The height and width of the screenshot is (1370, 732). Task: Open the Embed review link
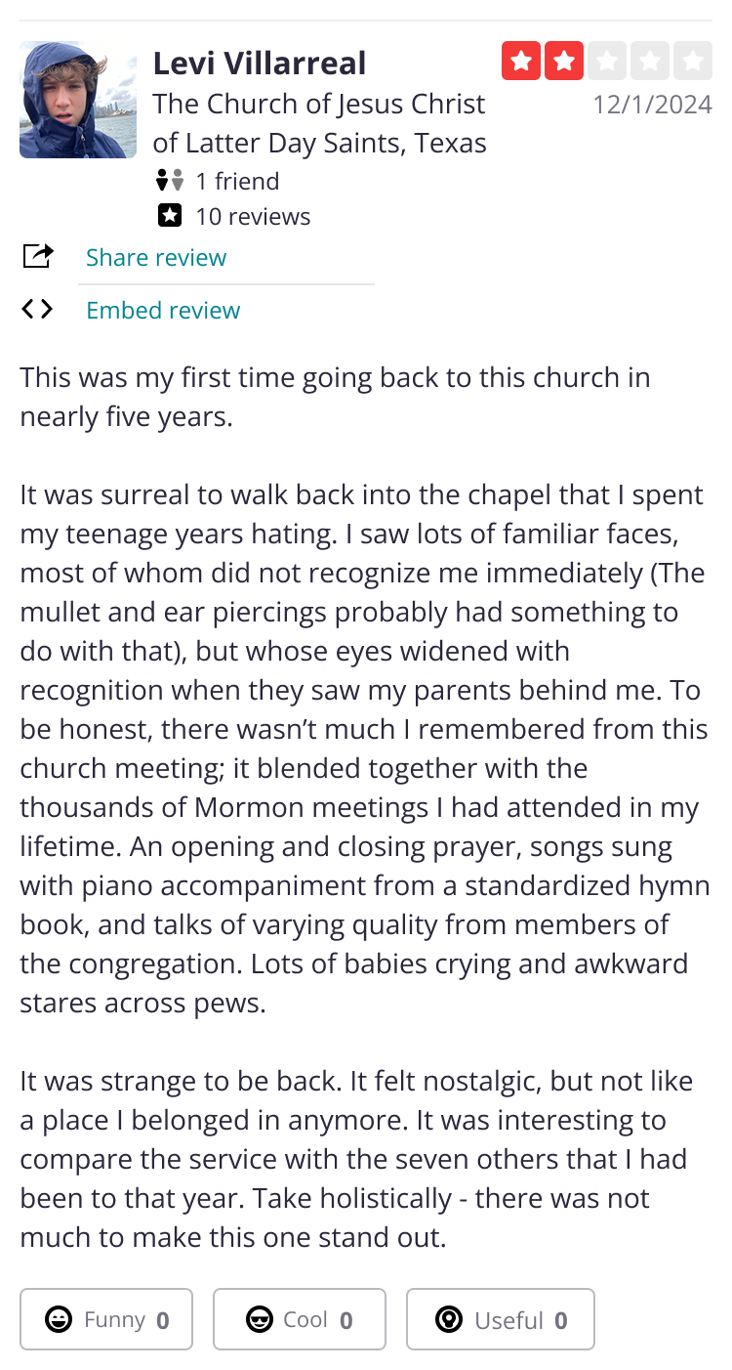tap(163, 310)
